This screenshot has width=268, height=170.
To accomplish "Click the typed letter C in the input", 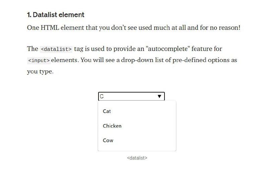I will [102, 97].
